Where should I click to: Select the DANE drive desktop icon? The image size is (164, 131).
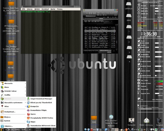click(x=129, y=17)
